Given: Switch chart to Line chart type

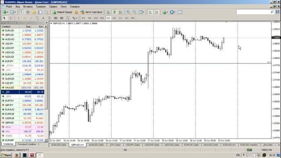Looking at the screenshot, I should pyautogui.click(x=121, y=12).
